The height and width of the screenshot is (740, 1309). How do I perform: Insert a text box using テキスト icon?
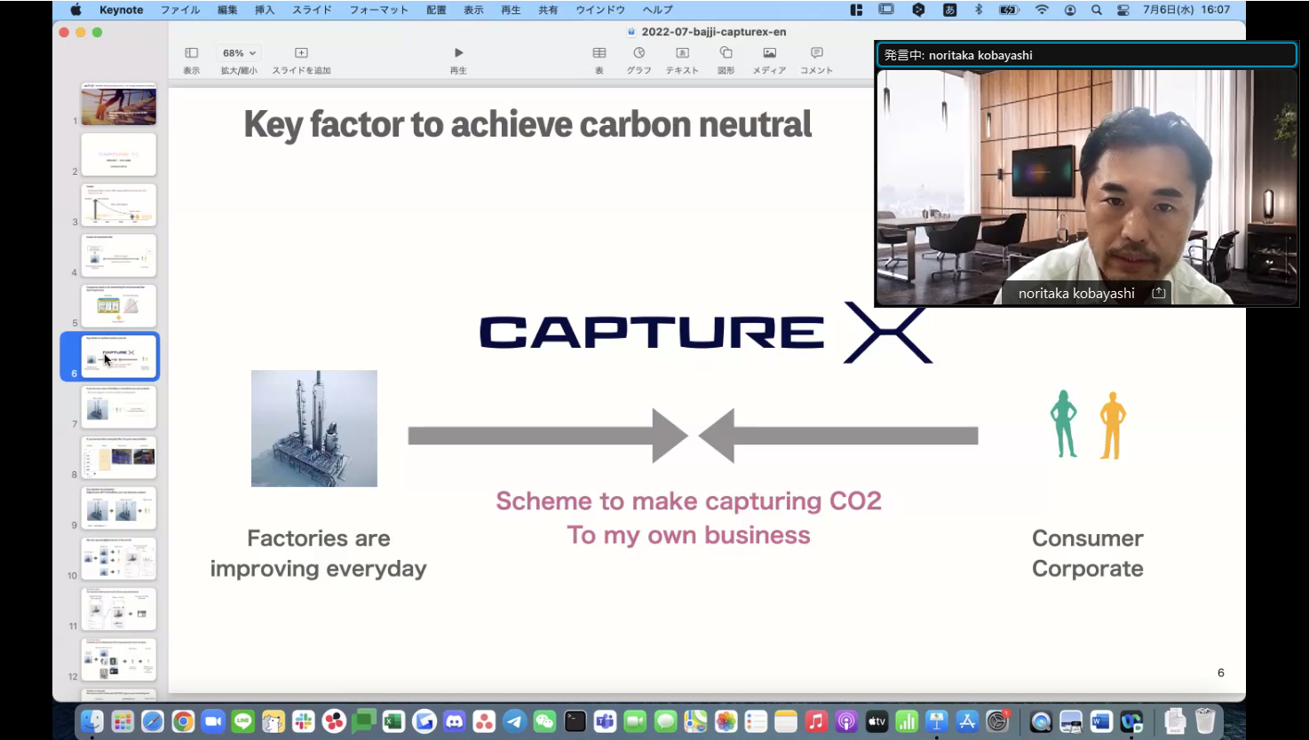(682, 53)
